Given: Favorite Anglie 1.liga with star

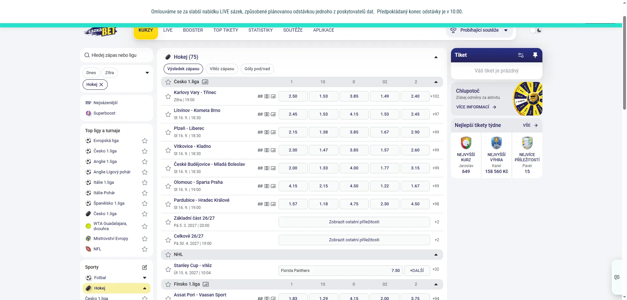Looking at the screenshot, I should click(145, 162).
